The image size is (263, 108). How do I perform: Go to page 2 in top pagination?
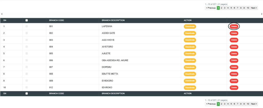click(221, 8)
